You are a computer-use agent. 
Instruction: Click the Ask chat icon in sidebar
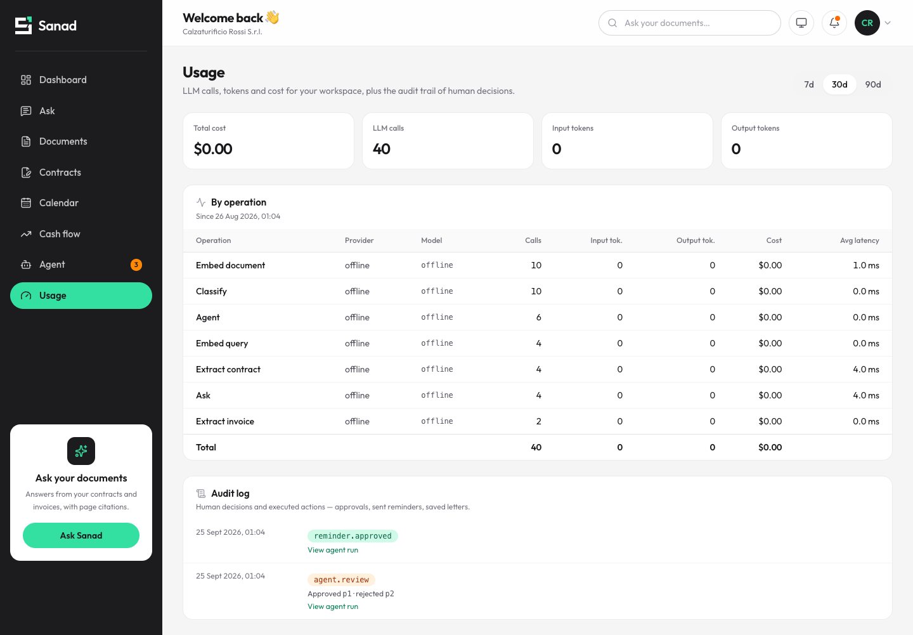26,111
